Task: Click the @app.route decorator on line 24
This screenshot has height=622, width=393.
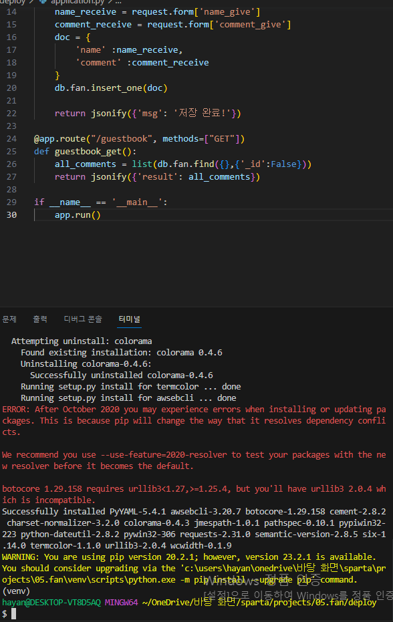Action: (x=59, y=139)
